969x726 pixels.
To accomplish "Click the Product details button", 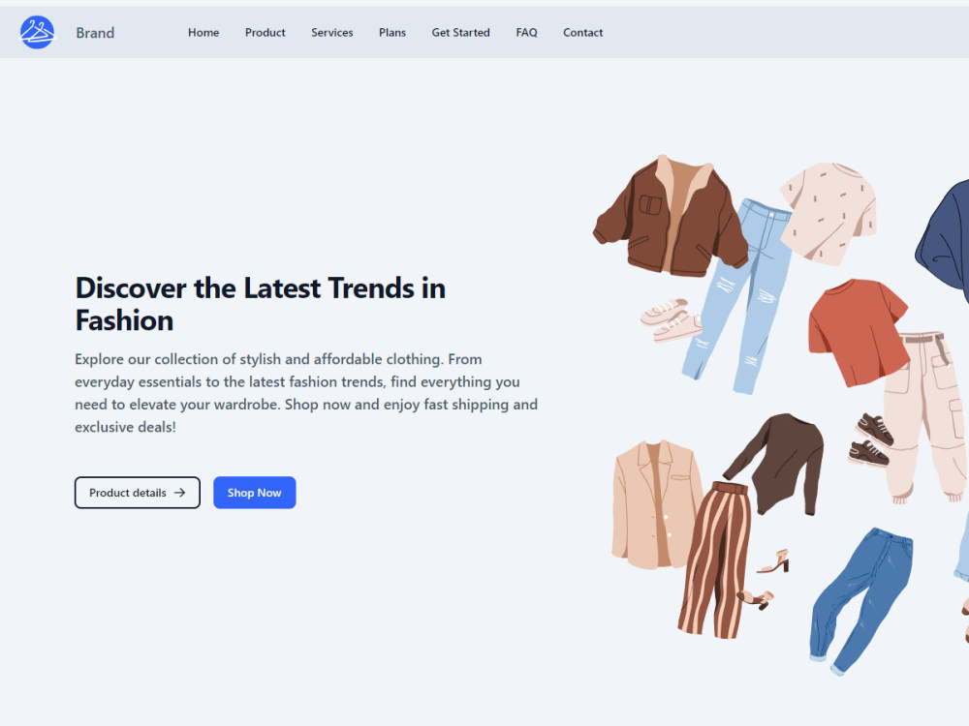I will click(138, 493).
